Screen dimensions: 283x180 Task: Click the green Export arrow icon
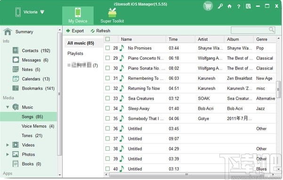(x=68, y=31)
